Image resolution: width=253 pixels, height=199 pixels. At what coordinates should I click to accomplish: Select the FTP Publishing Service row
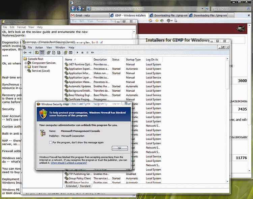pyautogui.click(x=113, y=174)
